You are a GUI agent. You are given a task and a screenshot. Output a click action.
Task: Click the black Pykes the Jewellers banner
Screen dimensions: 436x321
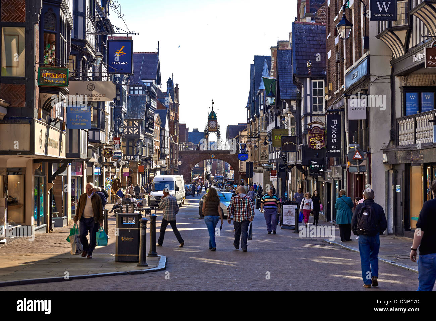pyautogui.click(x=334, y=136)
